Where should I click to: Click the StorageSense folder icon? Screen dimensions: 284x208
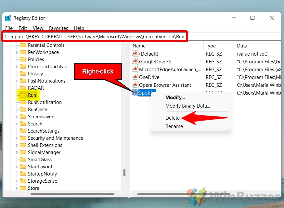23,181
